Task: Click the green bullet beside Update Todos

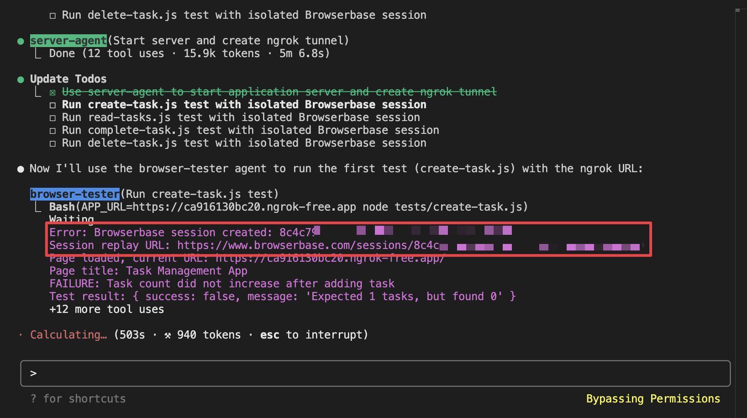Action: 21,79
